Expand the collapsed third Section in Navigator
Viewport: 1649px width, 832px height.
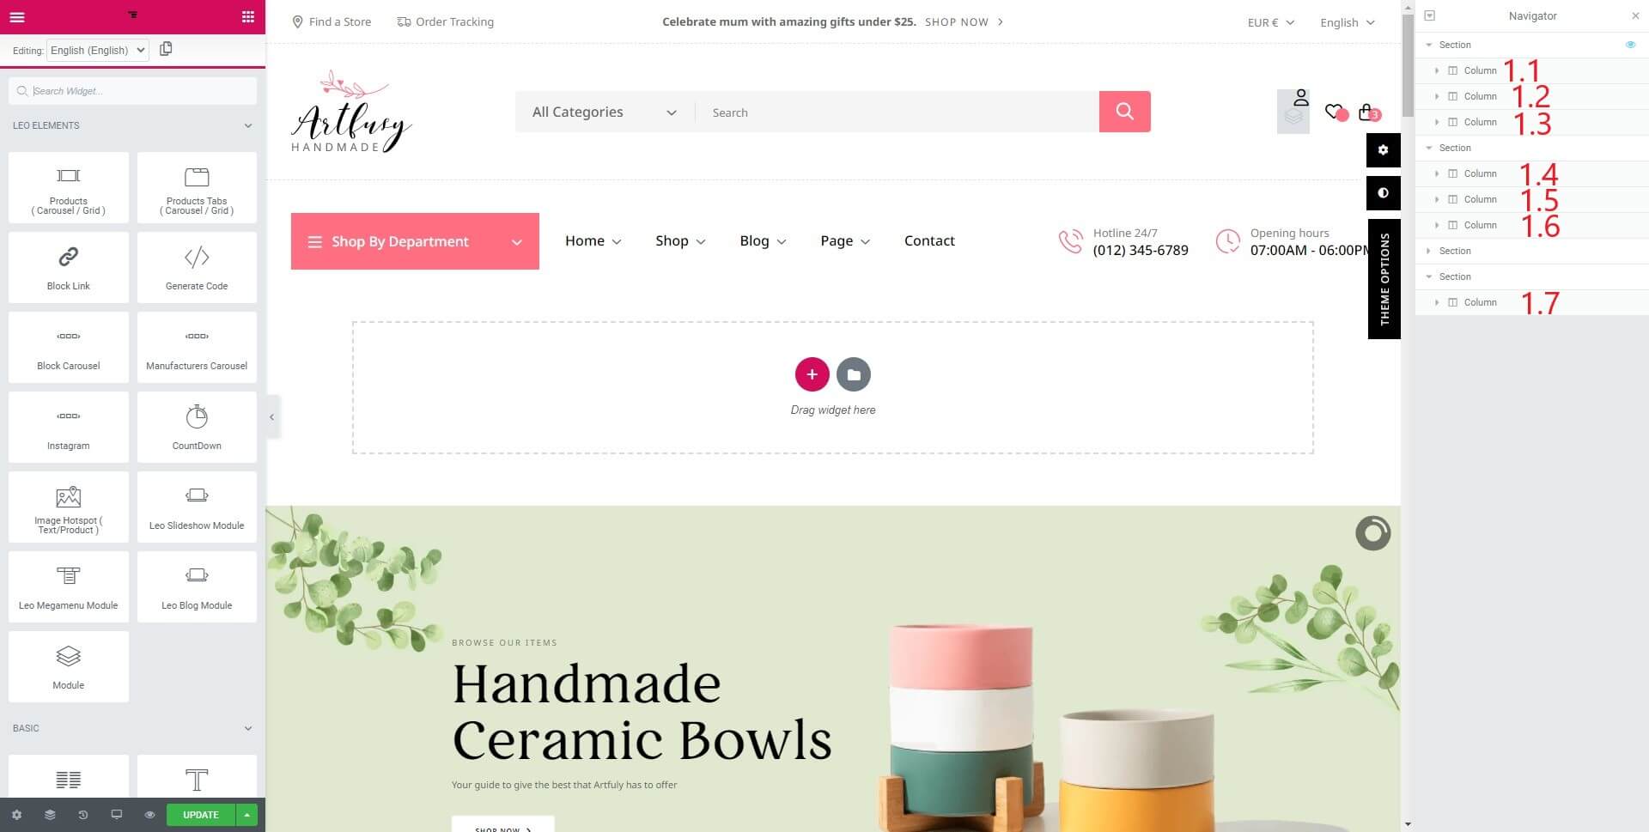pos(1428,251)
